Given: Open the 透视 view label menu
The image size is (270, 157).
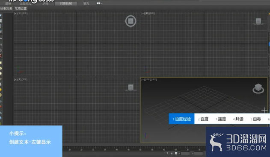Looking at the screenshot, I should click(148, 79).
